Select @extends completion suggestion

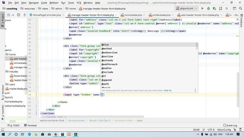coord(148,61)
